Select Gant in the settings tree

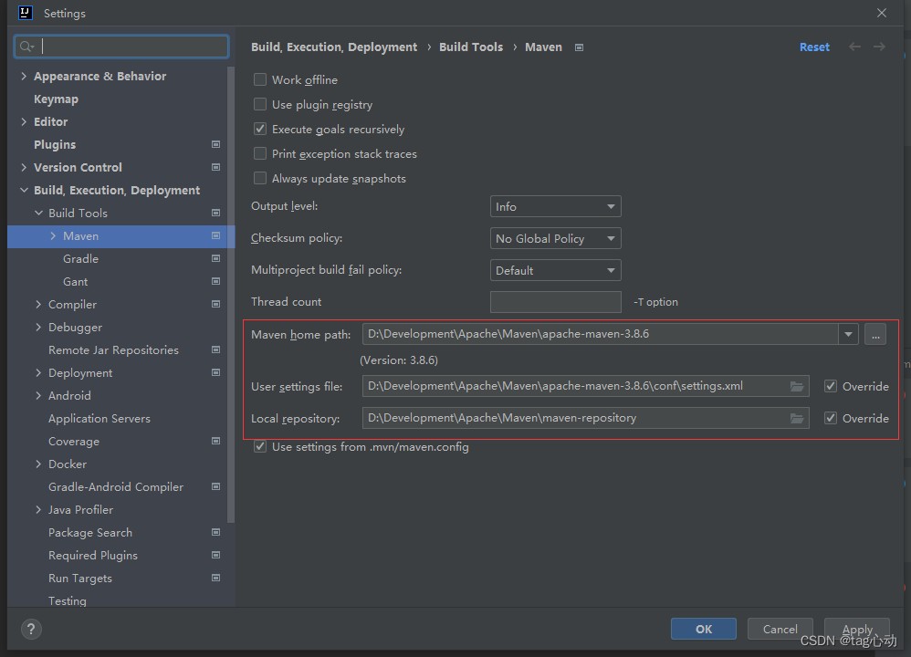point(76,282)
